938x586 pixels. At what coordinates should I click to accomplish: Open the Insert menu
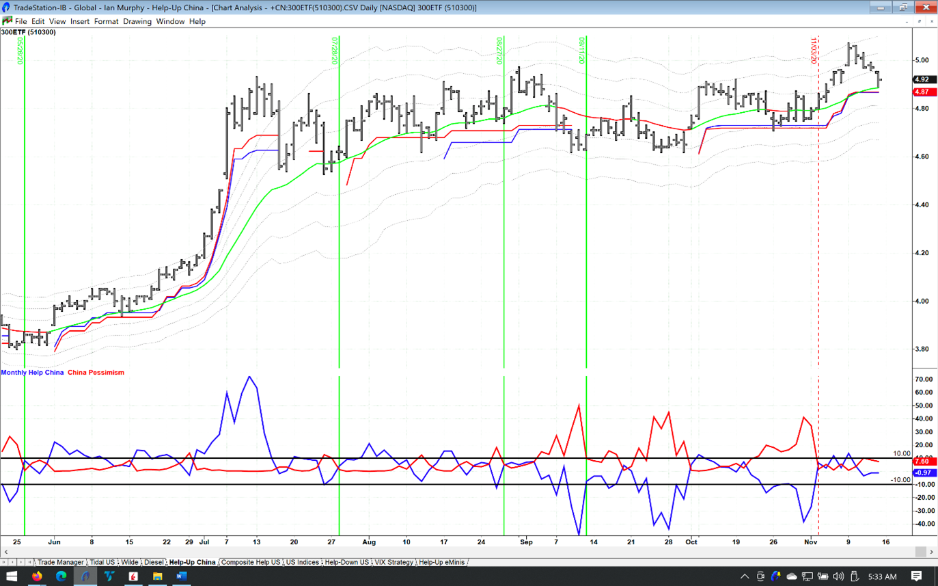pos(79,21)
